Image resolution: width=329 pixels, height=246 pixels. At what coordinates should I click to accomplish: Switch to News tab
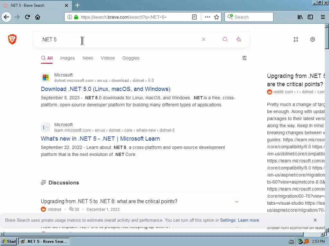click(88, 58)
